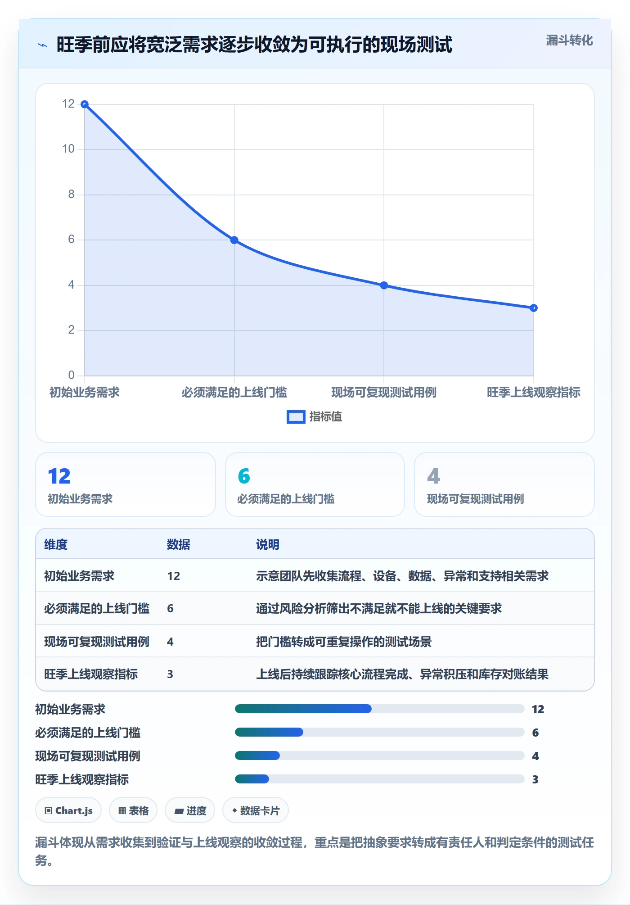Click the 漏斗转化 tag in header

569,41
